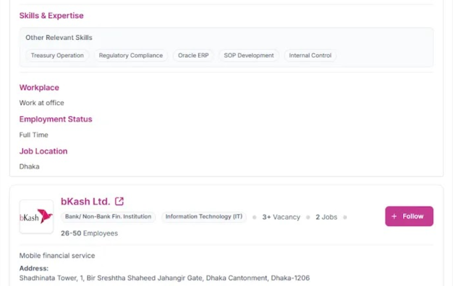Follow bKash Ltd. company
This screenshot has height=286, width=453.
(409, 216)
